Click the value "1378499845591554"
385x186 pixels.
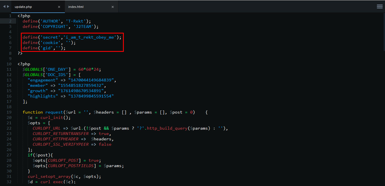point(91,96)
